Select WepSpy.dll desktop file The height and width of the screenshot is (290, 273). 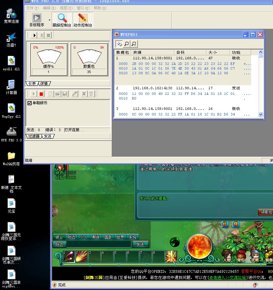coord(11,111)
